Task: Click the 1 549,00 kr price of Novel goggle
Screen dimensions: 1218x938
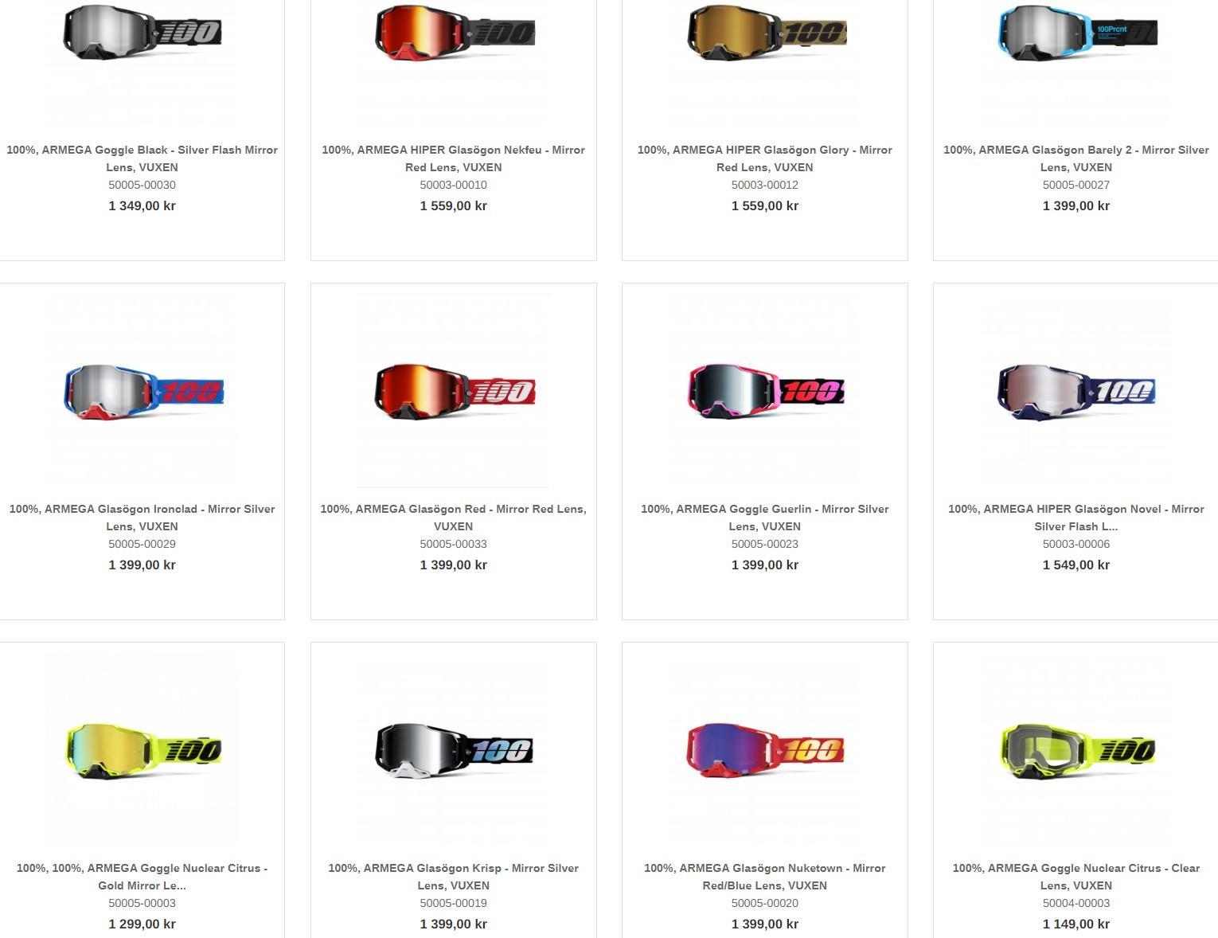Action: pyautogui.click(x=1076, y=565)
